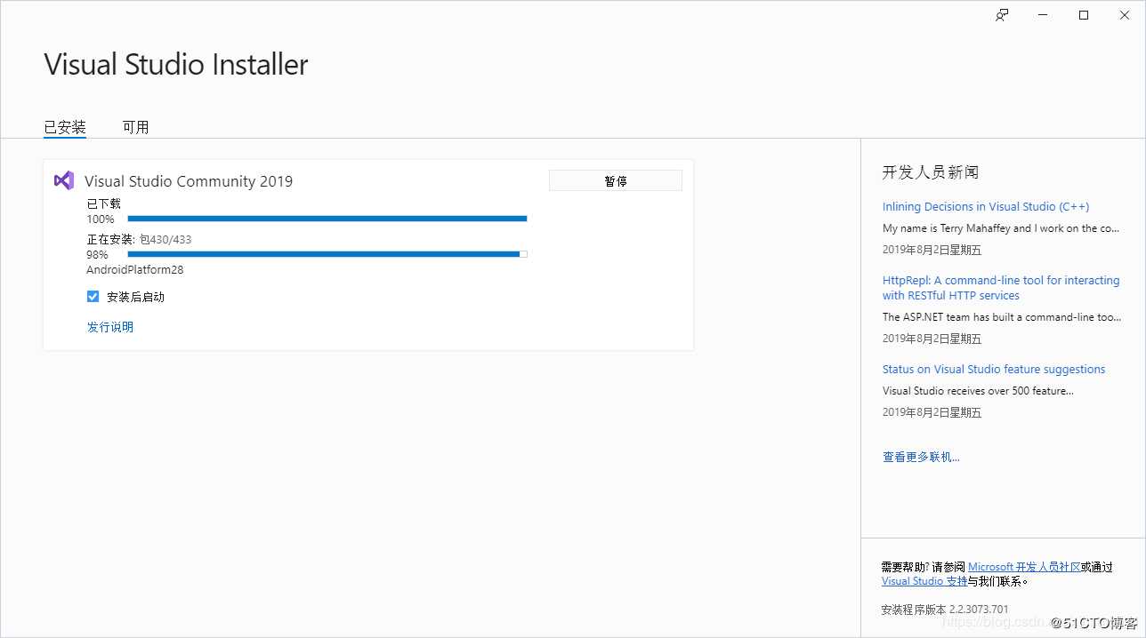Switch to the 可用 tab
Image resolution: width=1146 pixels, height=638 pixels.
(x=135, y=127)
